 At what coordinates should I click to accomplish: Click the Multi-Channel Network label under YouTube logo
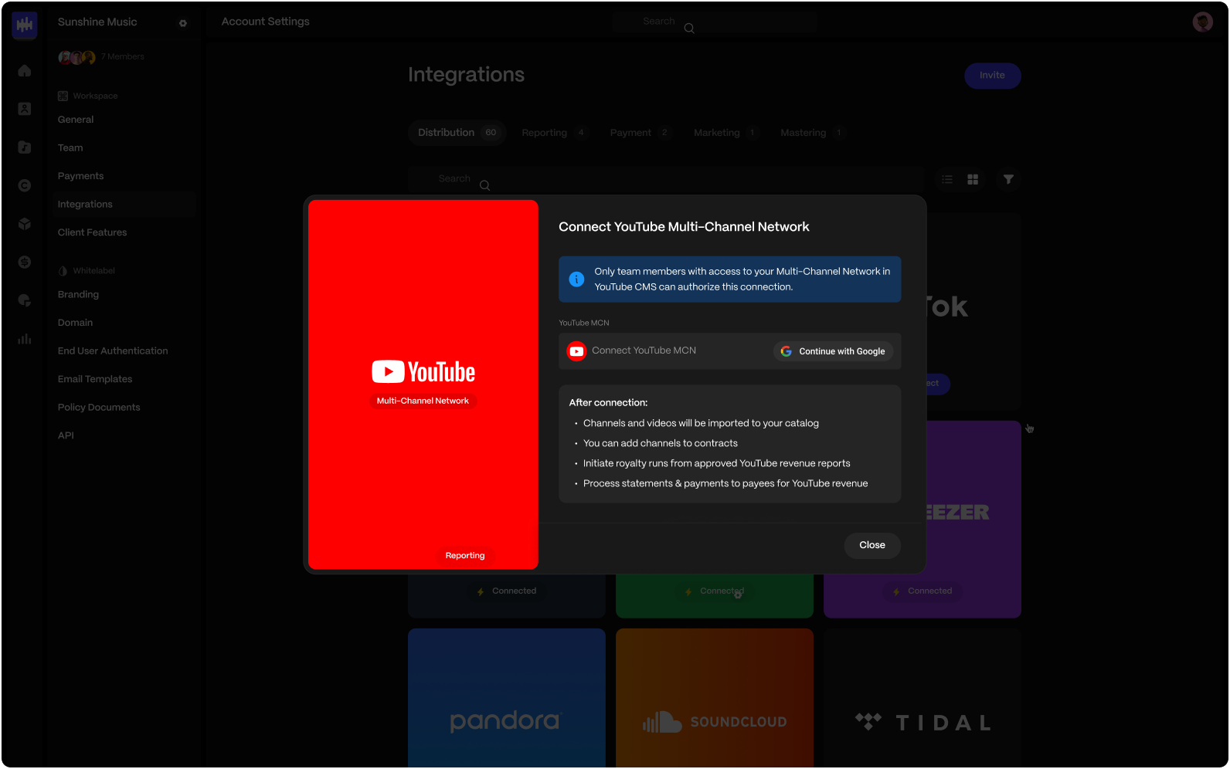tap(423, 401)
